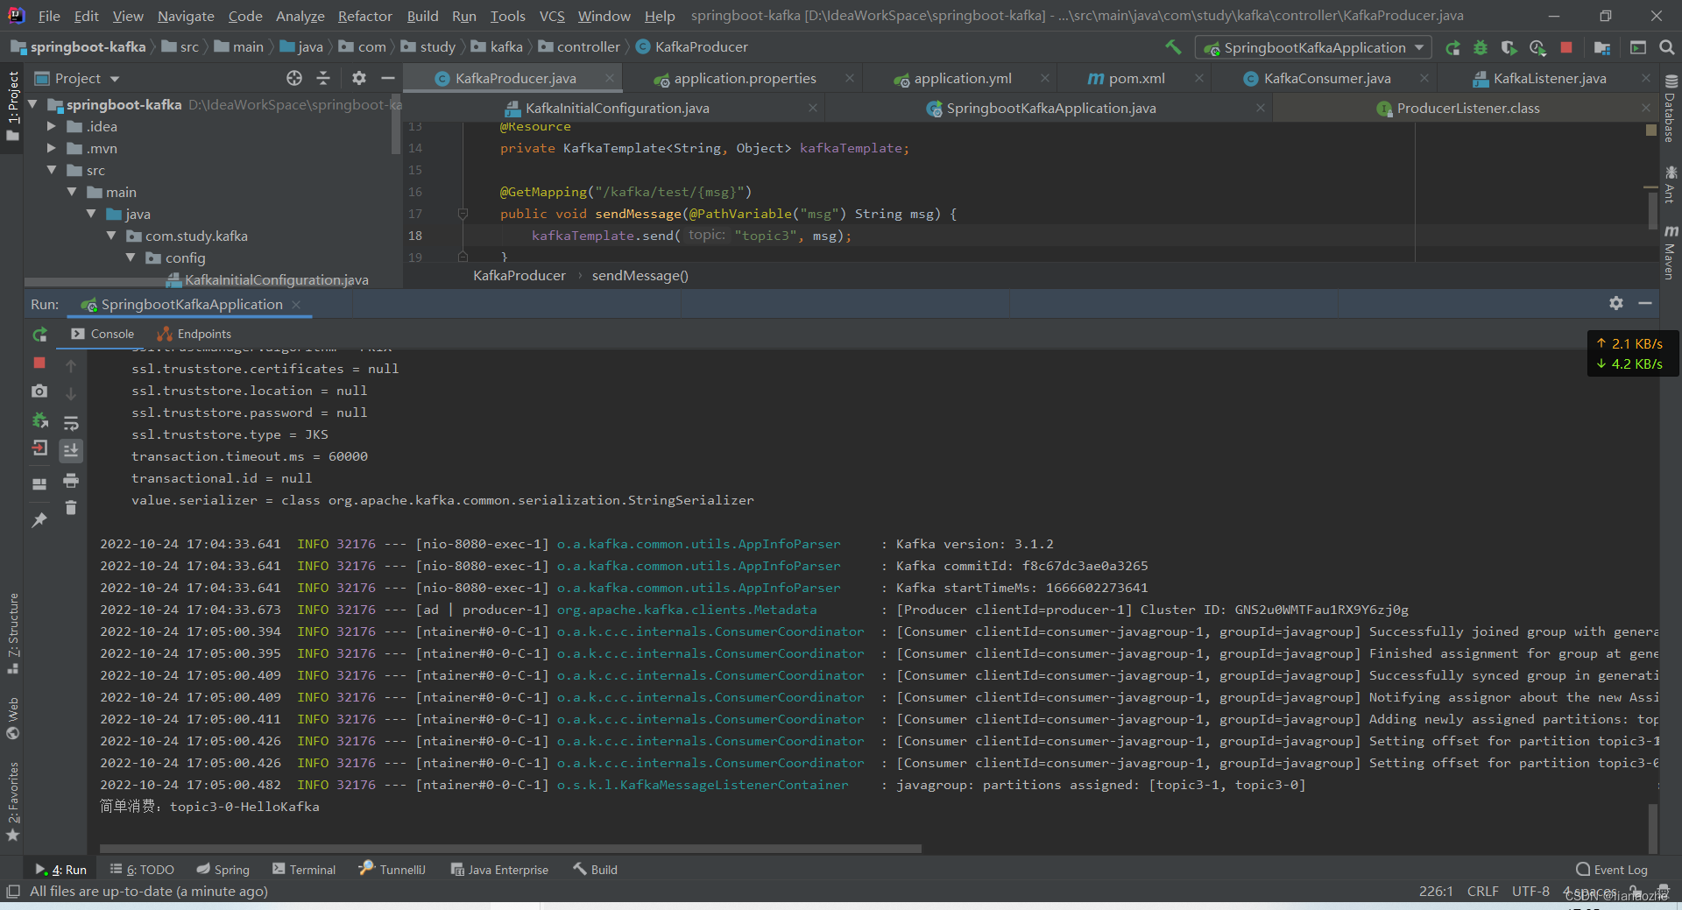Open the Spring tool window
The height and width of the screenshot is (910, 1682).
pos(223,869)
